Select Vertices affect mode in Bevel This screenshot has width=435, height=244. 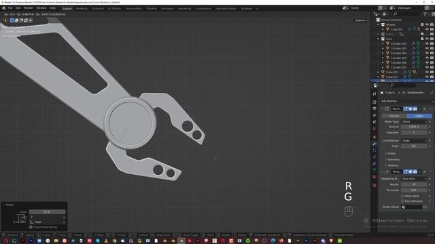click(394, 116)
